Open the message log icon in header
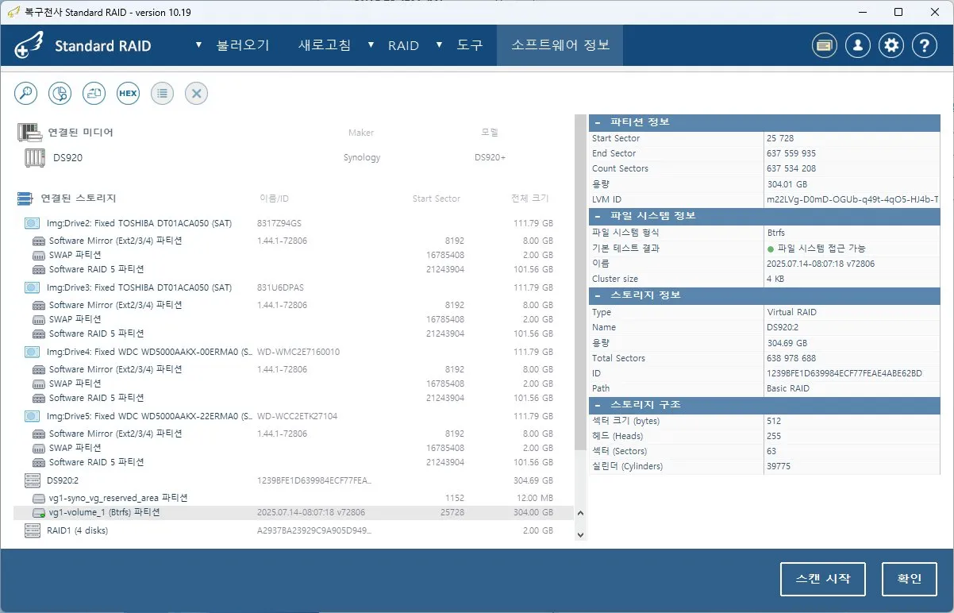The image size is (954, 613). [825, 46]
